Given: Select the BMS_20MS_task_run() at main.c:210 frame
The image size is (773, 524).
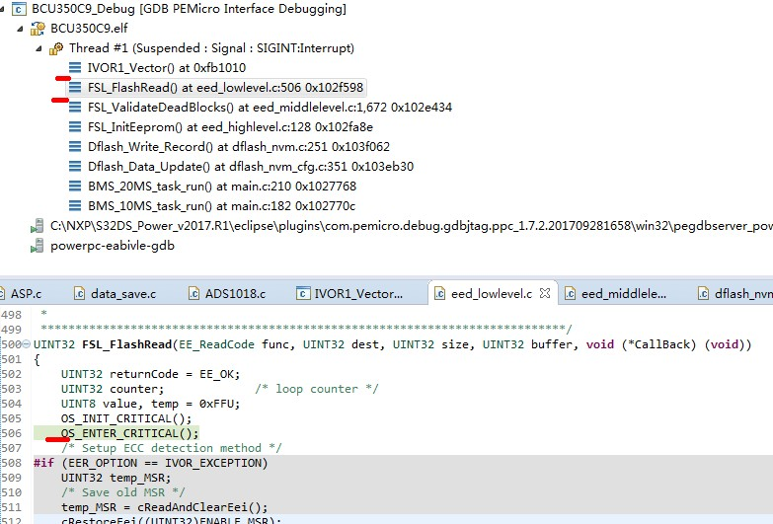Looking at the screenshot, I should coord(222,186).
